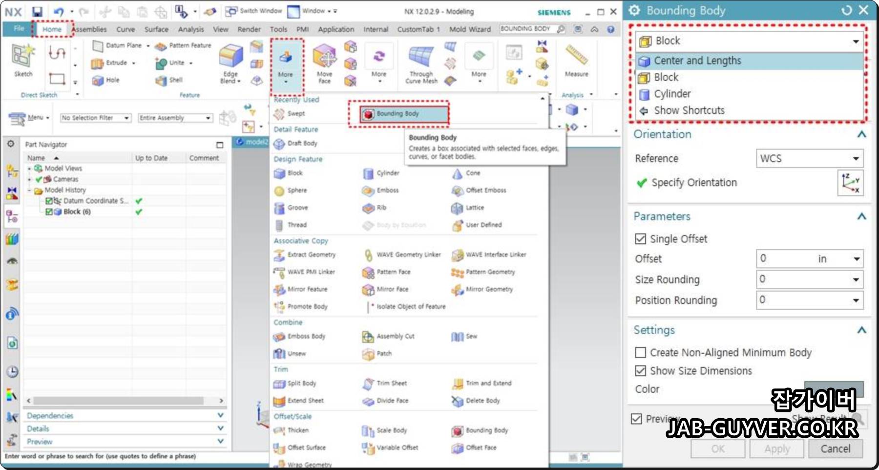
Task: Open the Position Rounding dropdown
Action: (x=856, y=300)
